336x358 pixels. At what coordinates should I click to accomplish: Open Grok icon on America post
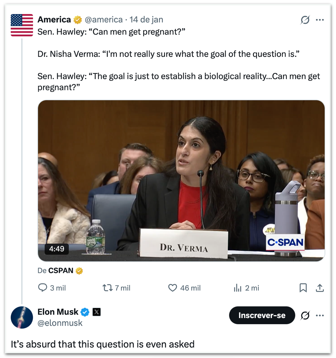(305, 20)
